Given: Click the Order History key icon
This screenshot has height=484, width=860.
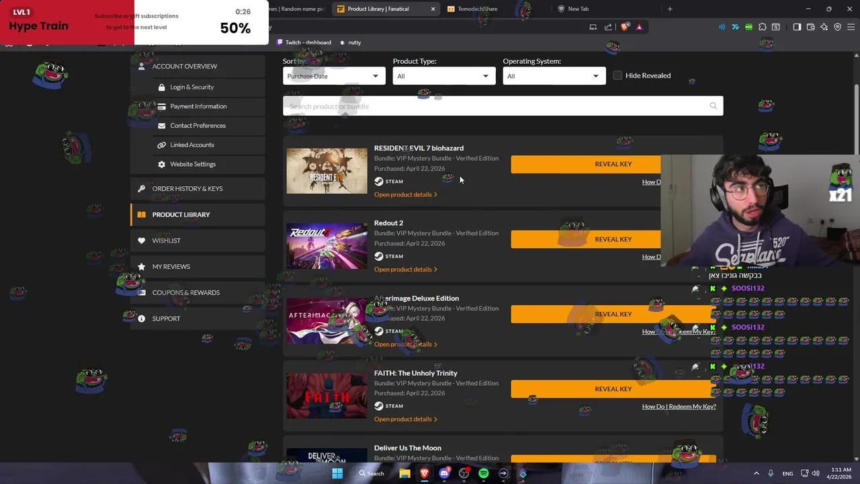Looking at the screenshot, I should click(141, 189).
